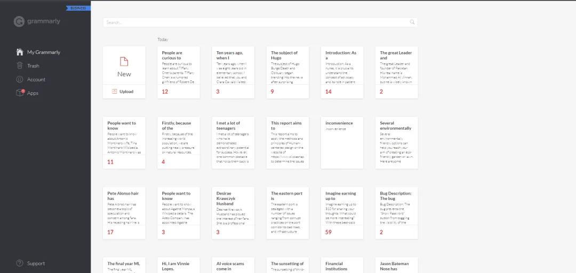Open My Grammarly in sidebar
Viewport: 576px width, 273px height.
(x=38, y=52)
